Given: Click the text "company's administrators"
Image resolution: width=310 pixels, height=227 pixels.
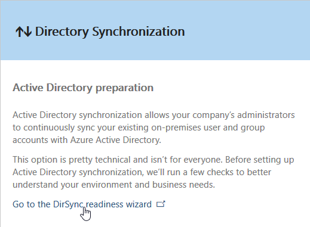Looking at the screenshot, I should click(x=244, y=115).
